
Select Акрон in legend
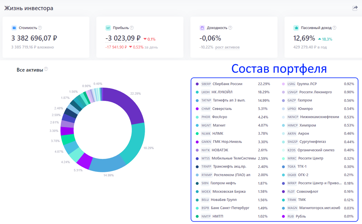click(303, 134)
